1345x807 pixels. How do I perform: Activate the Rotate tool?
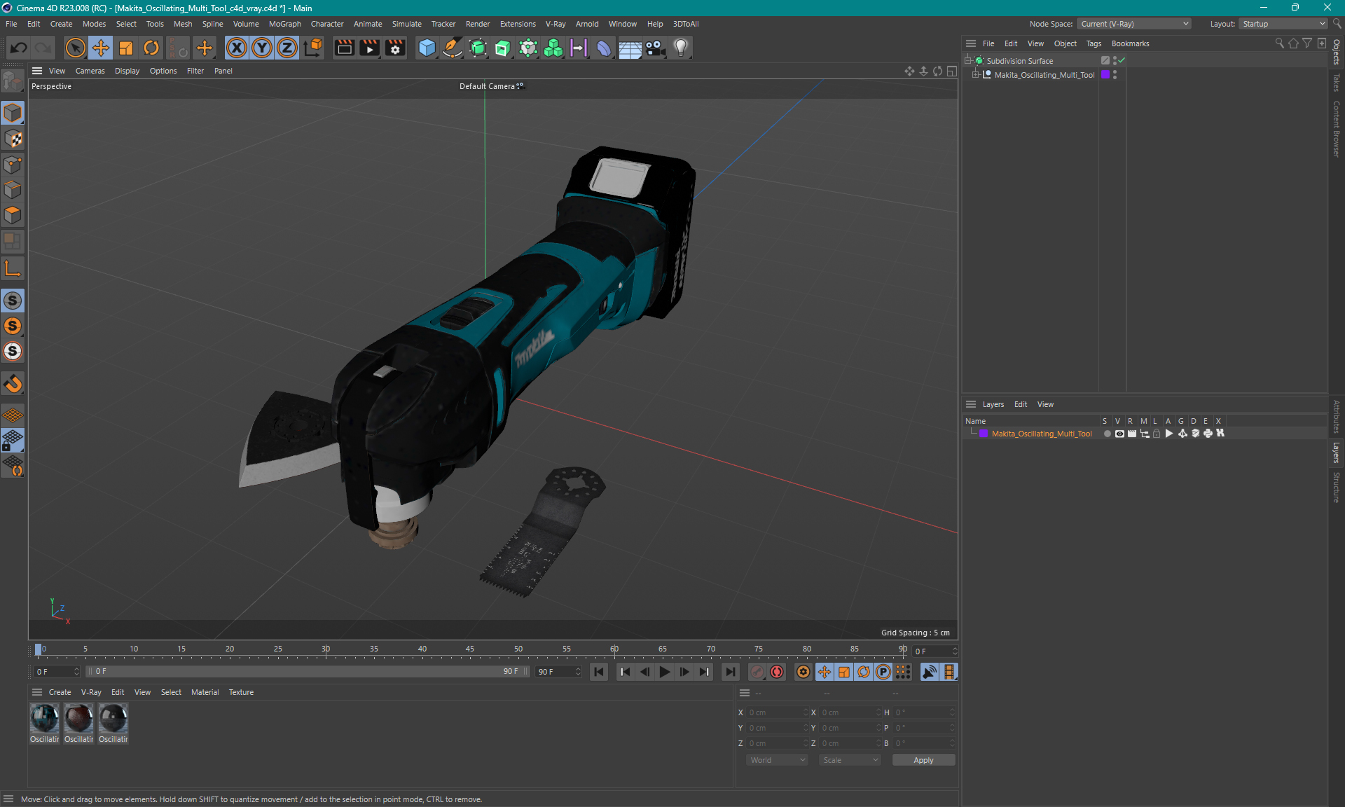(x=151, y=48)
